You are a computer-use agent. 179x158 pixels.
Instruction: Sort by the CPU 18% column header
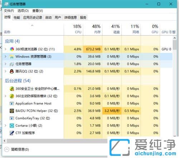pos(74,29)
